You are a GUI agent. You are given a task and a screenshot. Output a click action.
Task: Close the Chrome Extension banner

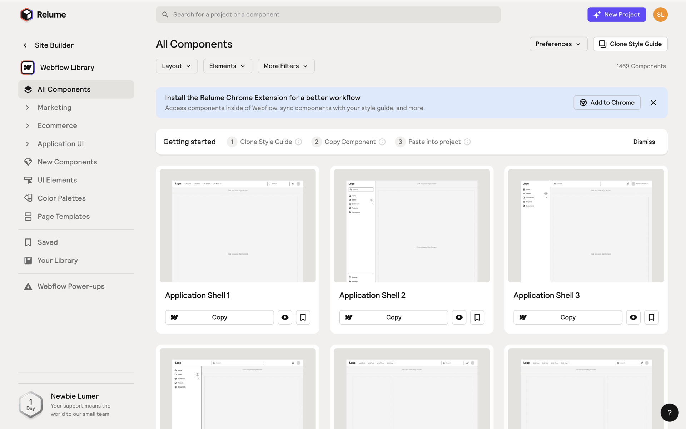click(653, 103)
